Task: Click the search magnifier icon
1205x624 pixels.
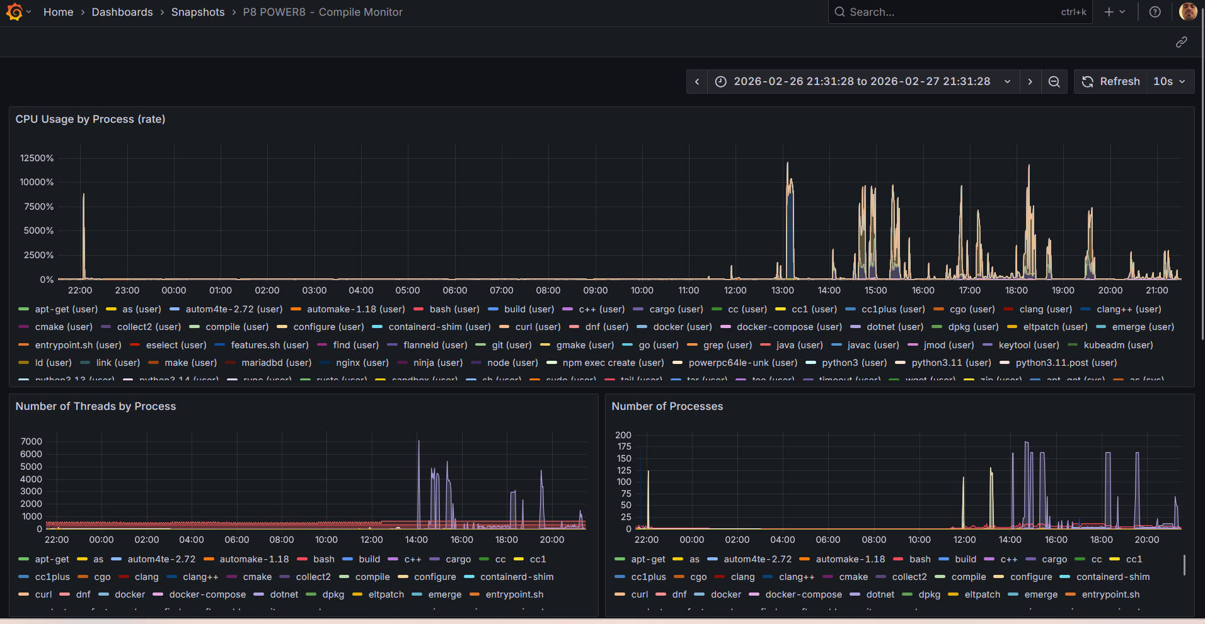Action: click(x=839, y=11)
